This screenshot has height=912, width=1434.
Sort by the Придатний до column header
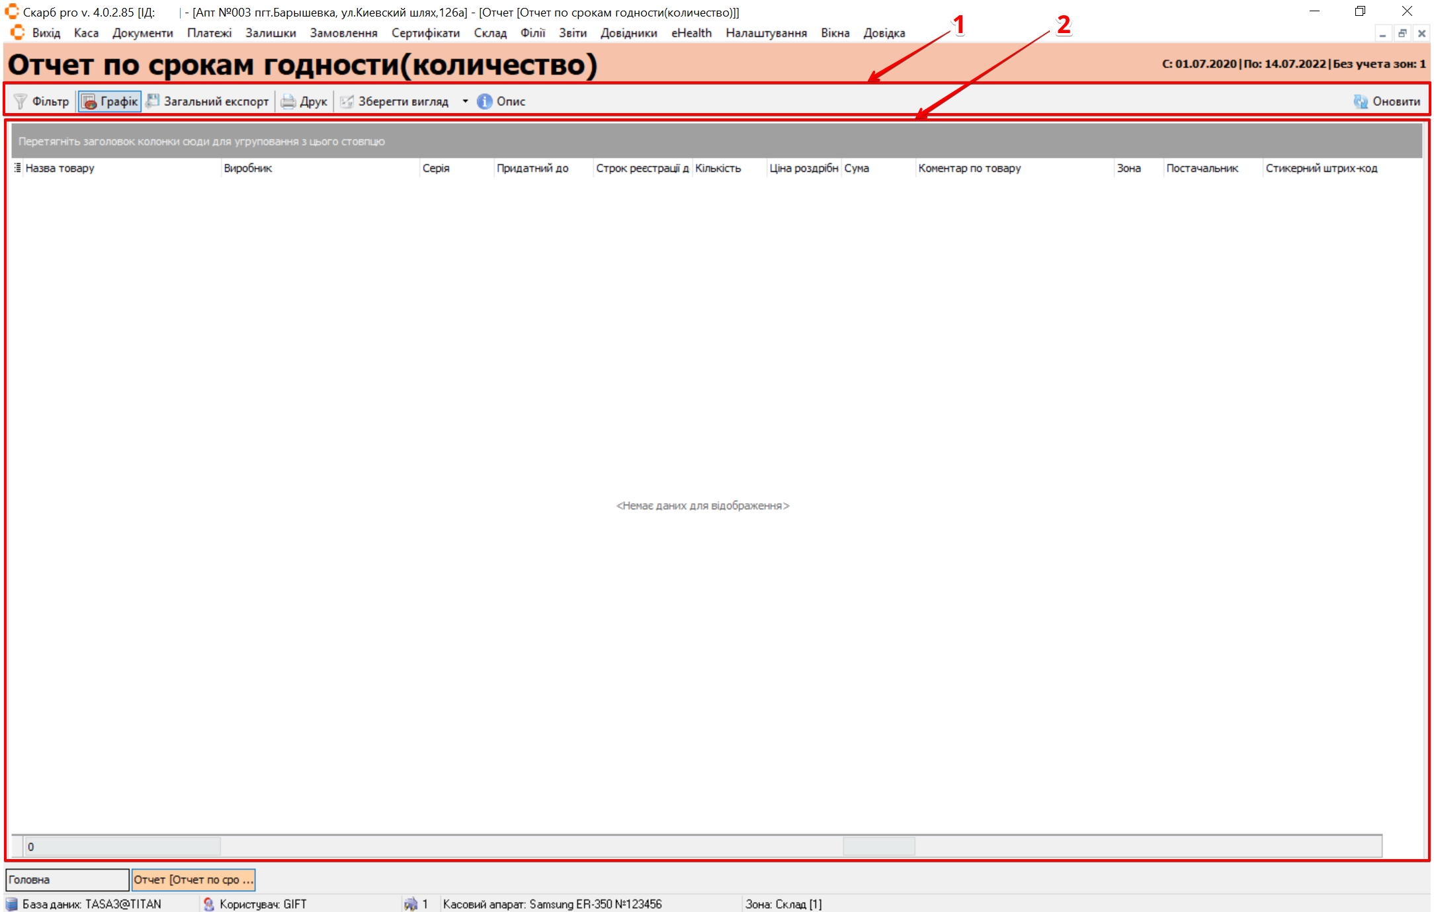pos(532,168)
